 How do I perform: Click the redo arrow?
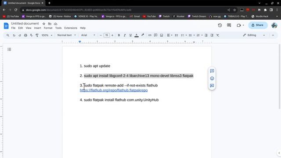tap(20, 35)
